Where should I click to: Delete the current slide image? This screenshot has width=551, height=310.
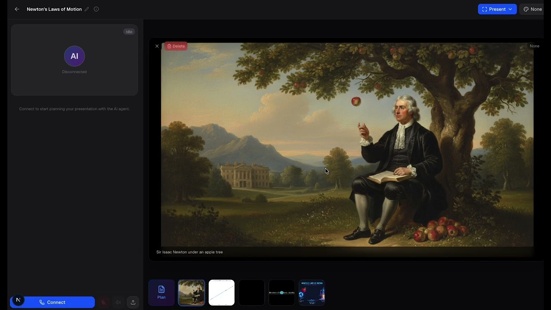tap(176, 46)
